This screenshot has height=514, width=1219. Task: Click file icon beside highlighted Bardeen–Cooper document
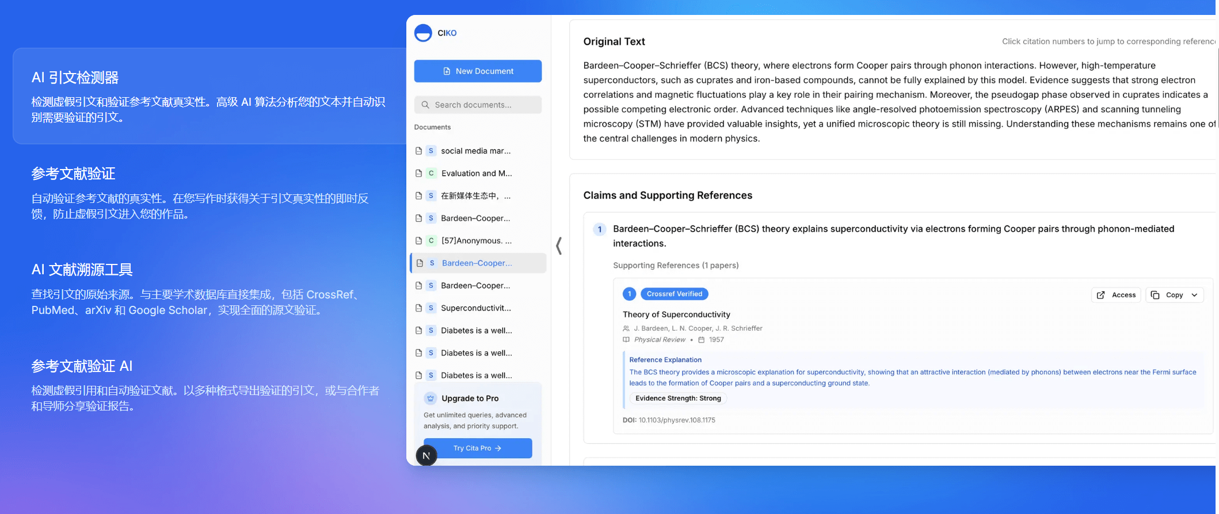(x=420, y=263)
